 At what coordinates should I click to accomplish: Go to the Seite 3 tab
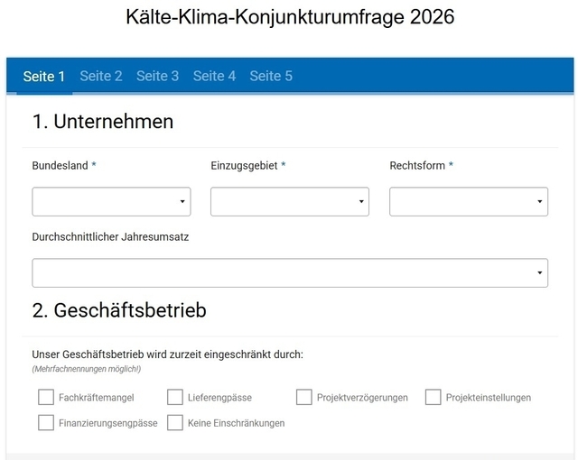click(x=157, y=77)
